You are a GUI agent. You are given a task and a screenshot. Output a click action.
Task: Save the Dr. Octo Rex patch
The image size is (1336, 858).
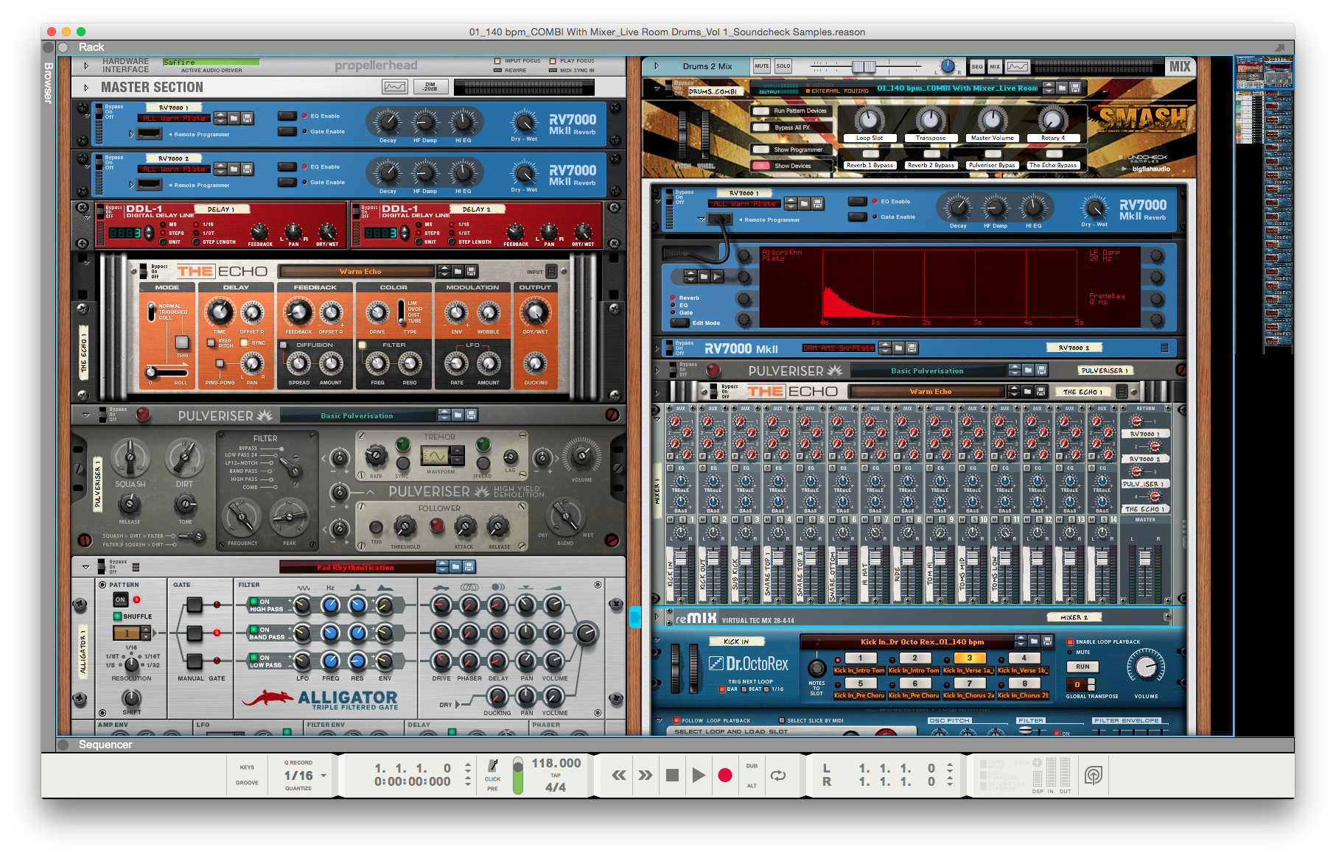(x=1047, y=641)
